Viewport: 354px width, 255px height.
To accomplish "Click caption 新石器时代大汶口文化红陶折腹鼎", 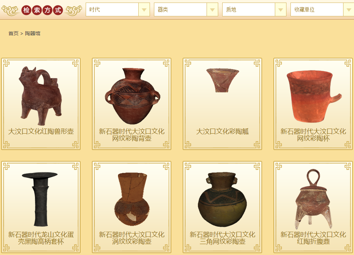I will coord(313,238).
